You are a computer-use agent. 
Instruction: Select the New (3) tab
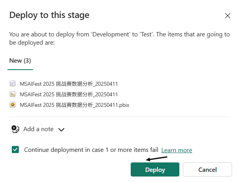(20, 61)
